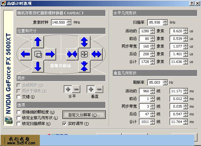
Task: Click the monitor icon below NVIDIA banner
Action: click(9, 120)
